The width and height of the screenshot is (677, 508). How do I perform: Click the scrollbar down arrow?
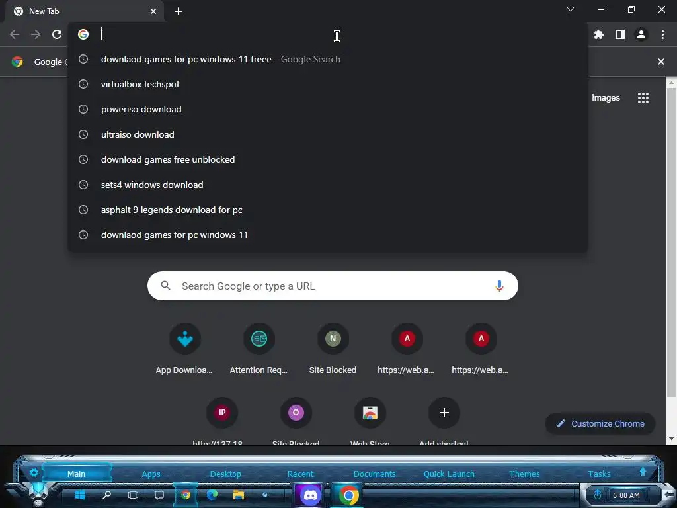click(x=671, y=439)
